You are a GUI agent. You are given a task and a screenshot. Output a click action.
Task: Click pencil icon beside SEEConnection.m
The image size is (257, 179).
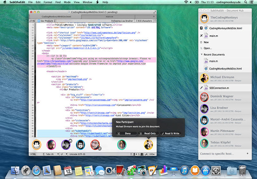click(x=201, y=88)
